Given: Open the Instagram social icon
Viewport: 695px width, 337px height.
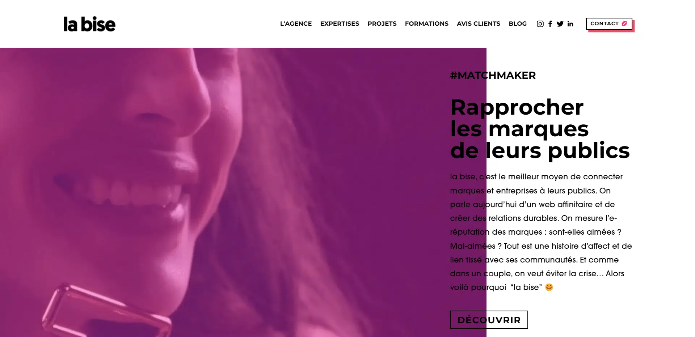Looking at the screenshot, I should point(540,24).
